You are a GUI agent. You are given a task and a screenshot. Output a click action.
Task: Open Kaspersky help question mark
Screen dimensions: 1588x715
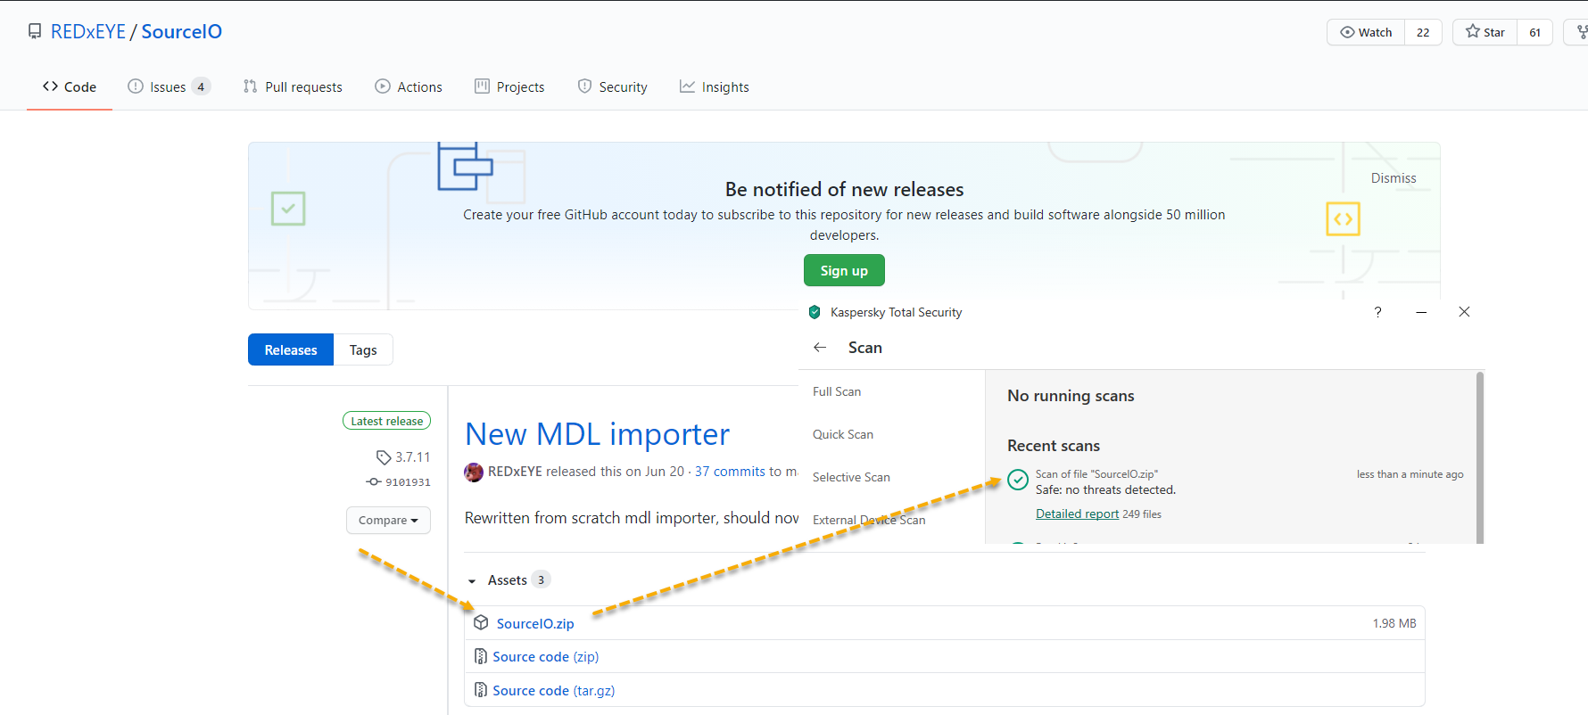tap(1378, 312)
